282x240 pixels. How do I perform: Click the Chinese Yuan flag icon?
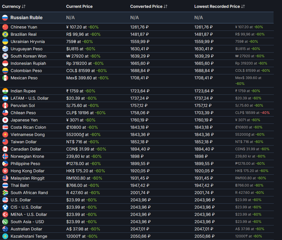[5, 27]
